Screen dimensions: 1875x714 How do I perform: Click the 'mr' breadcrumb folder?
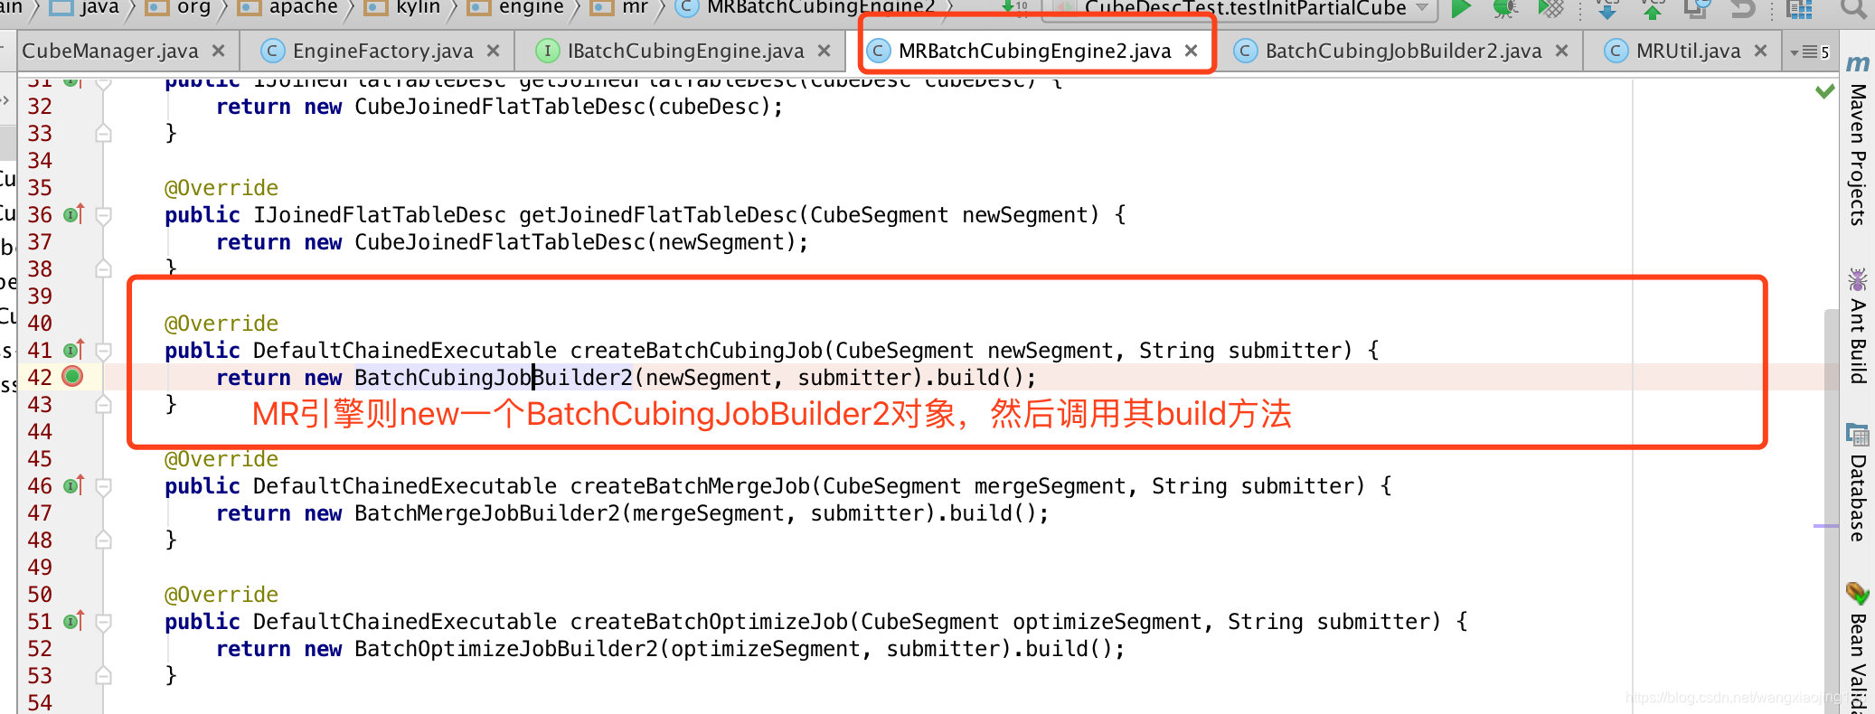[x=619, y=8]
